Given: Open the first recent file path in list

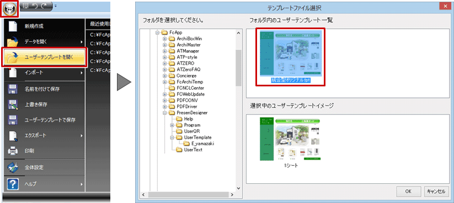Looking at the screenshot, I should coord(100,35).
